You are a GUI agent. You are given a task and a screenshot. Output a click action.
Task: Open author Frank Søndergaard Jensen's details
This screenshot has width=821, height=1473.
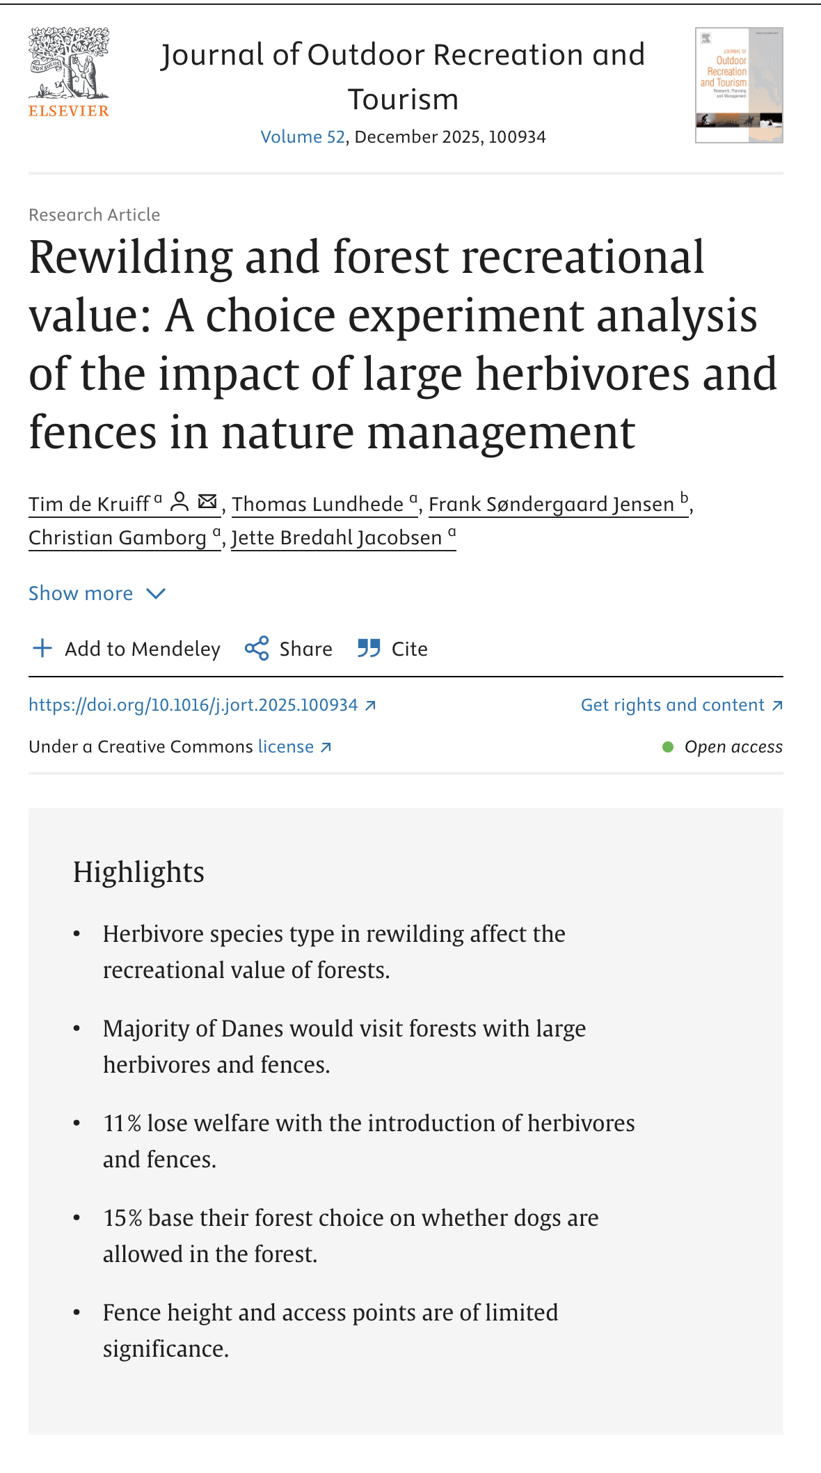tap(558, 504)
